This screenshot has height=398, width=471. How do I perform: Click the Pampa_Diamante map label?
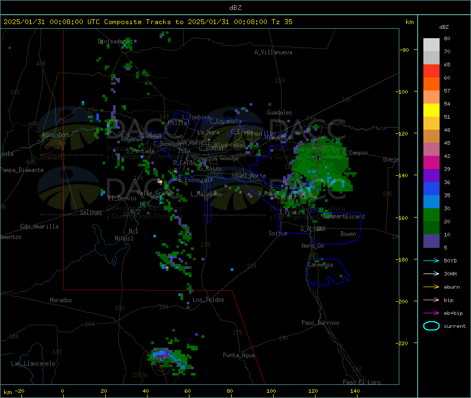pos(22,170)
